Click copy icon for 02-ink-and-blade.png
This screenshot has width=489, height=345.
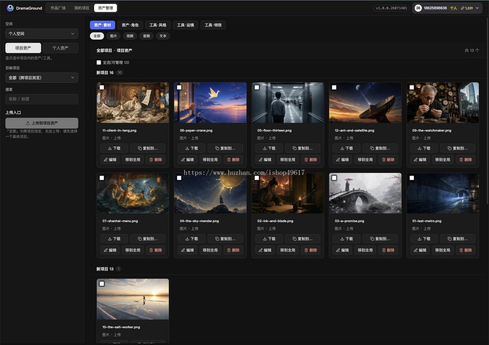coord(294,239)
